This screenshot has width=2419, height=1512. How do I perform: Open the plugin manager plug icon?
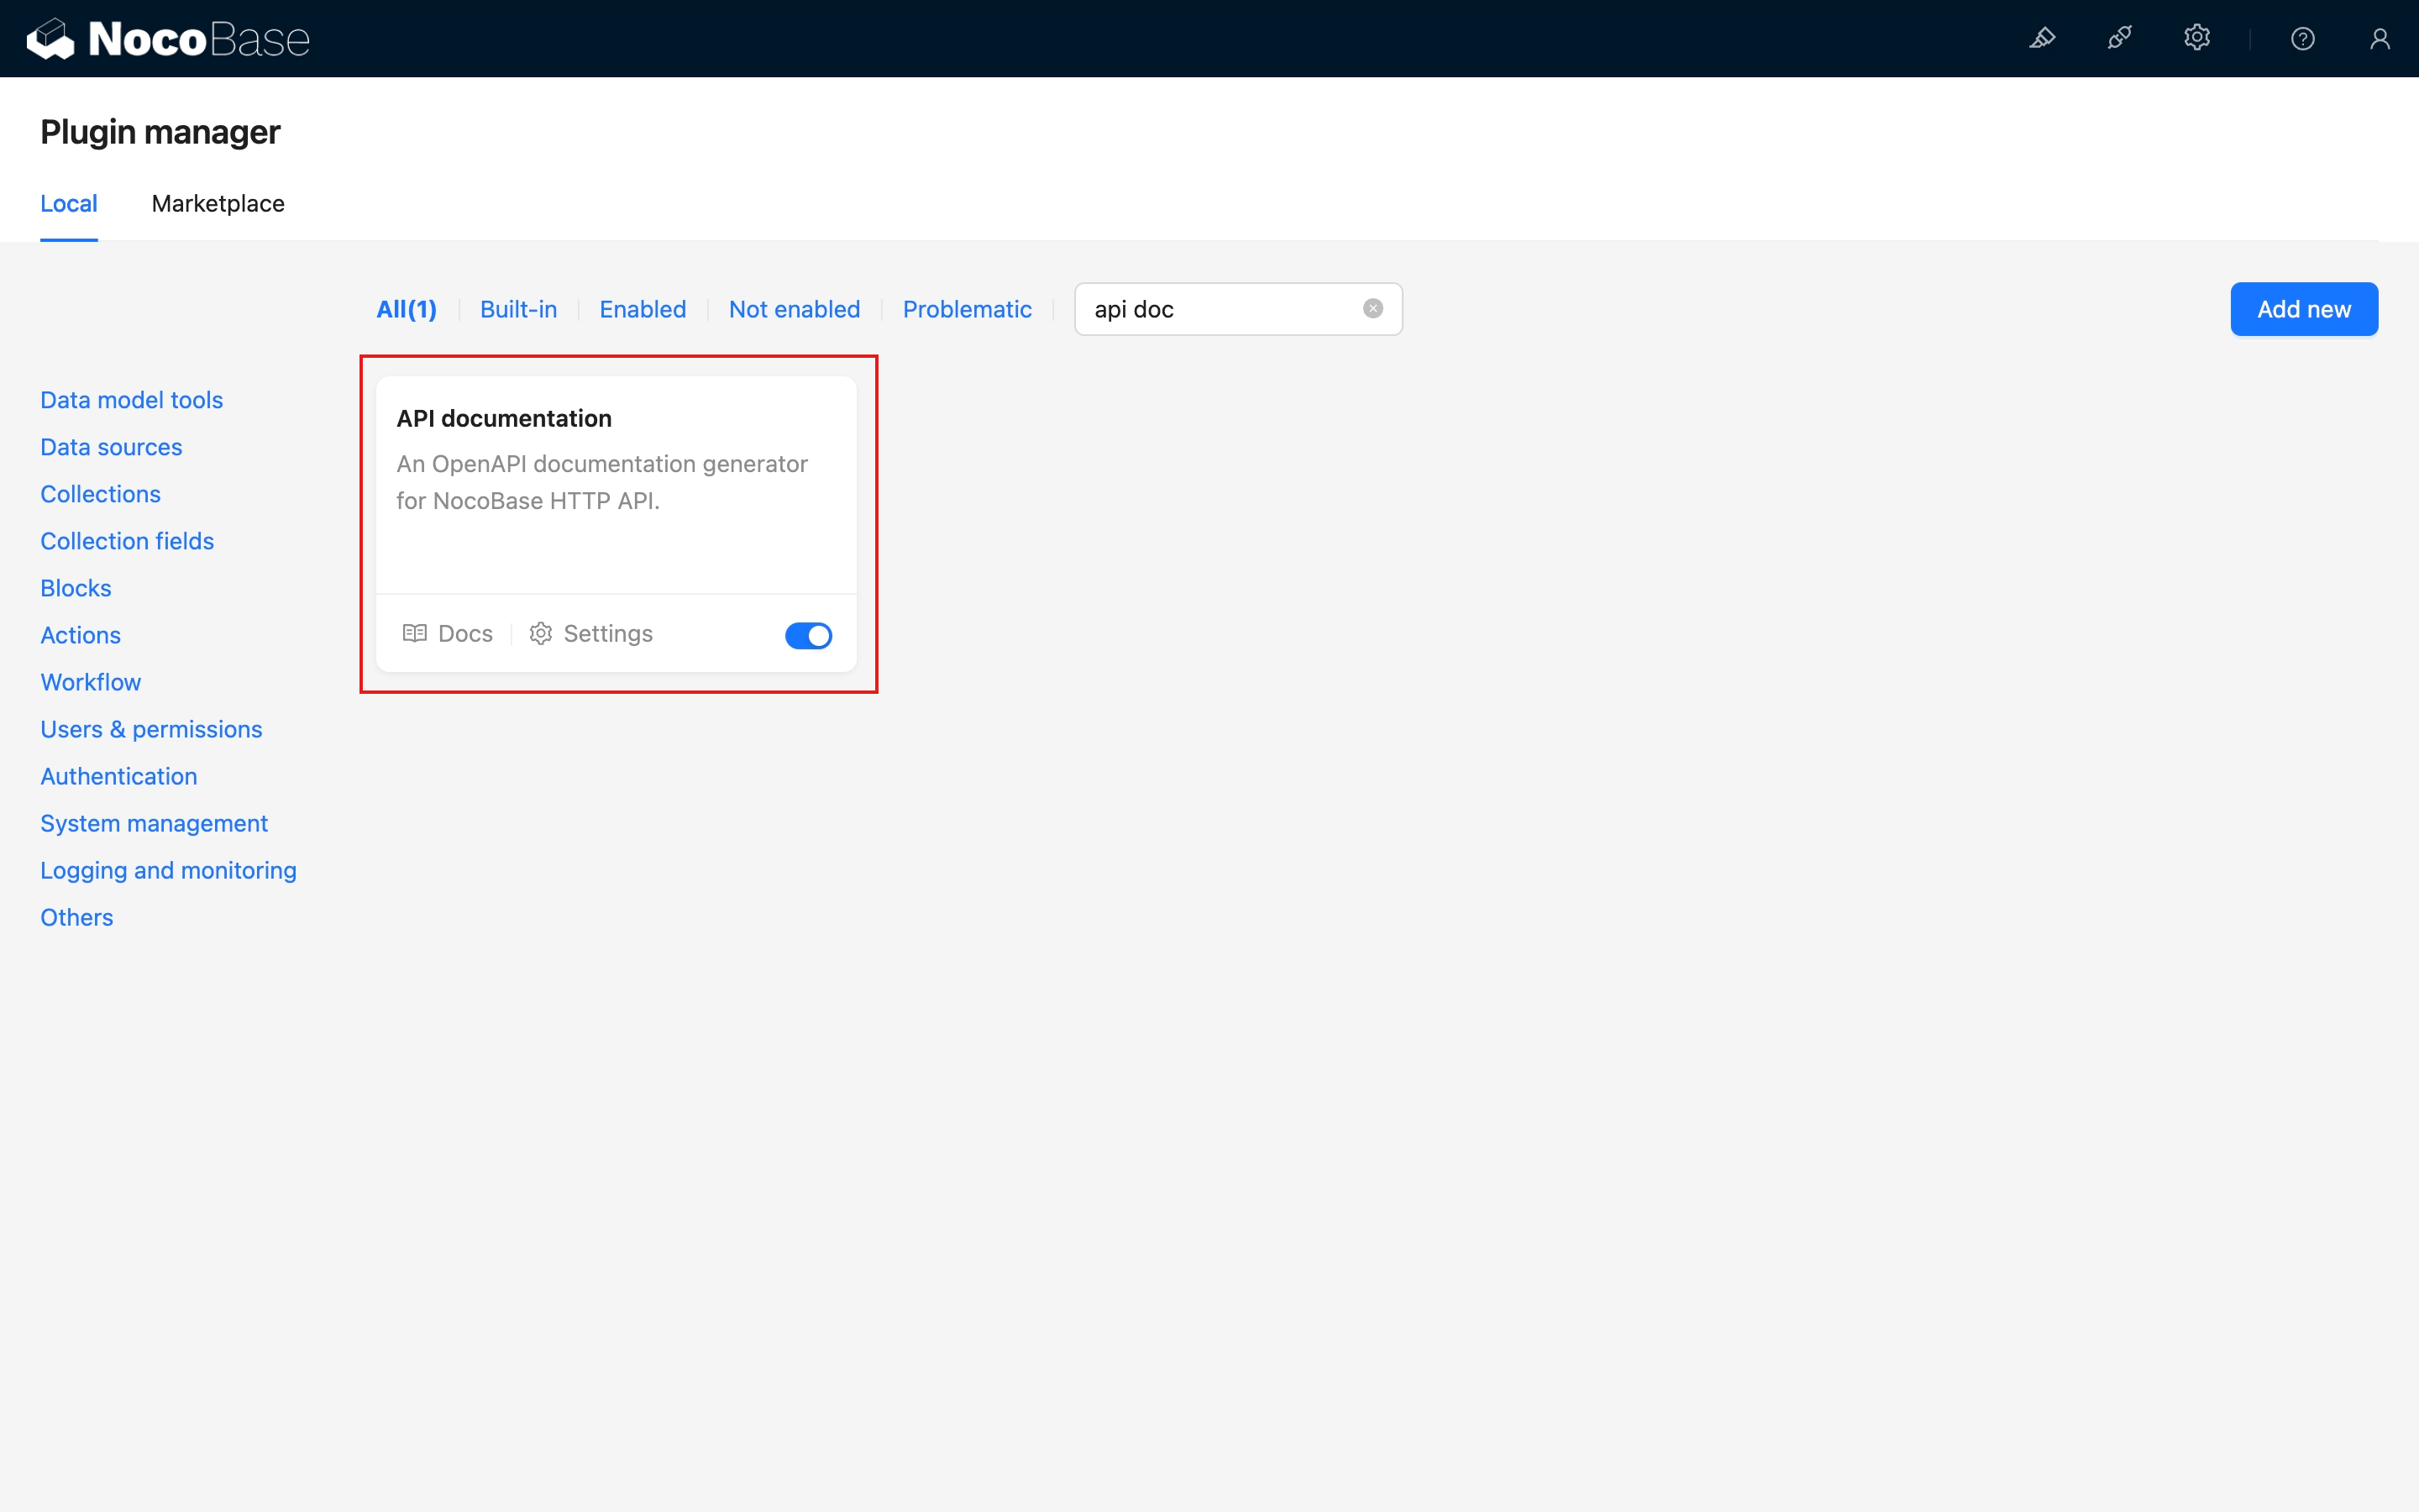(2119, 39)
